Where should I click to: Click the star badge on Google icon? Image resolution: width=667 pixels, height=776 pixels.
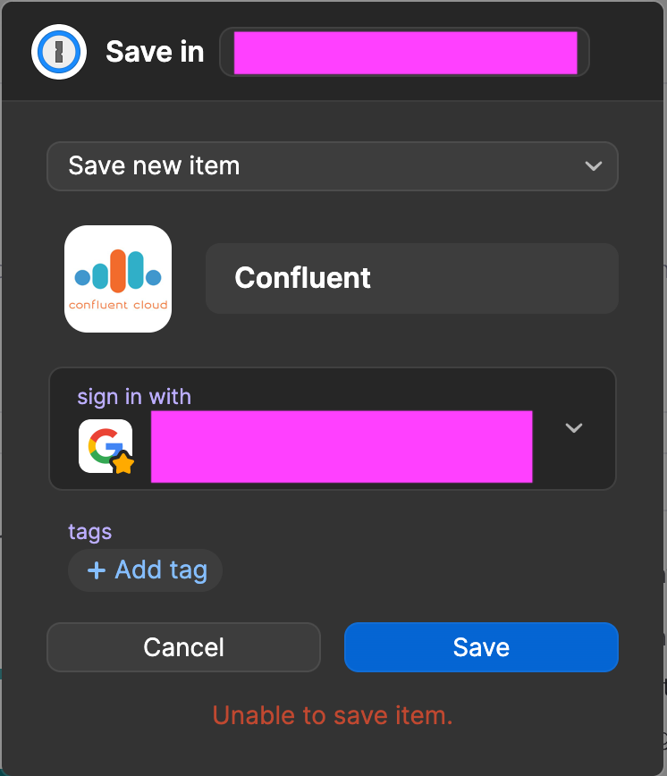pos(122,463)
